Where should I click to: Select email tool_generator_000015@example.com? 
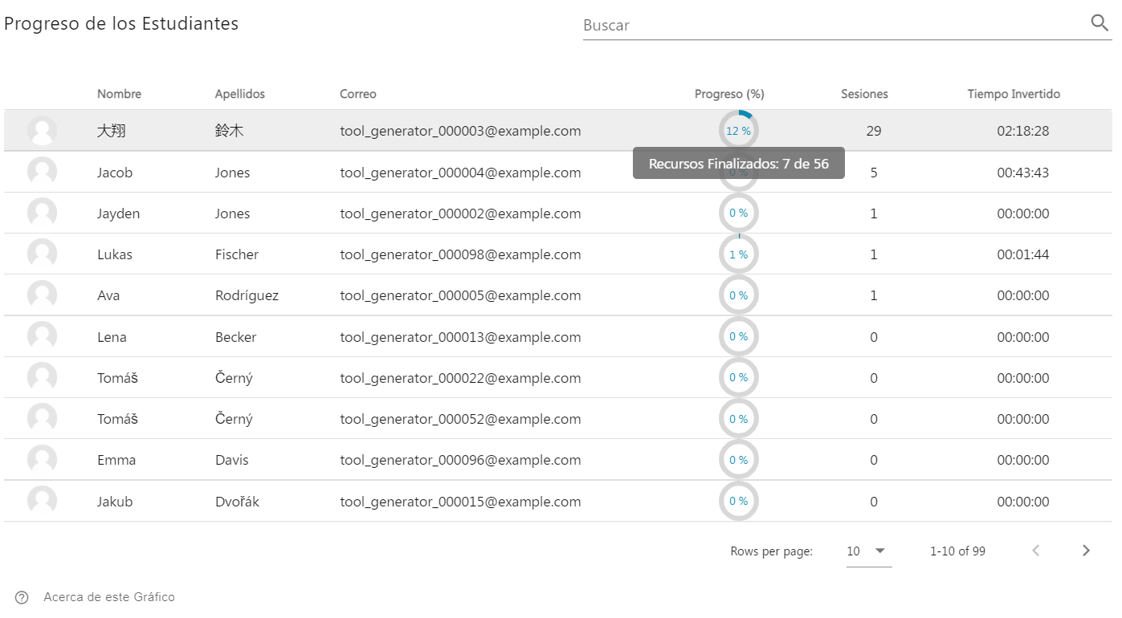tap(460, 502)
